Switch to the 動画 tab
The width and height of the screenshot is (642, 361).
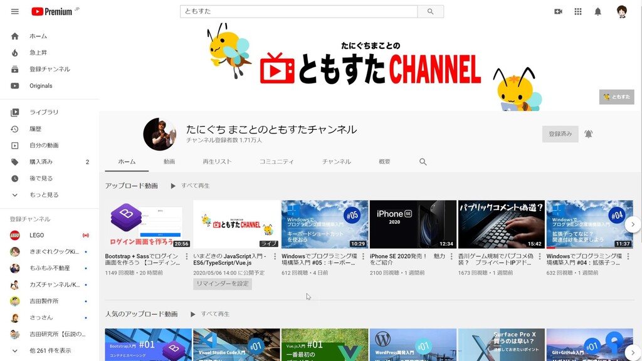[169, 162]
